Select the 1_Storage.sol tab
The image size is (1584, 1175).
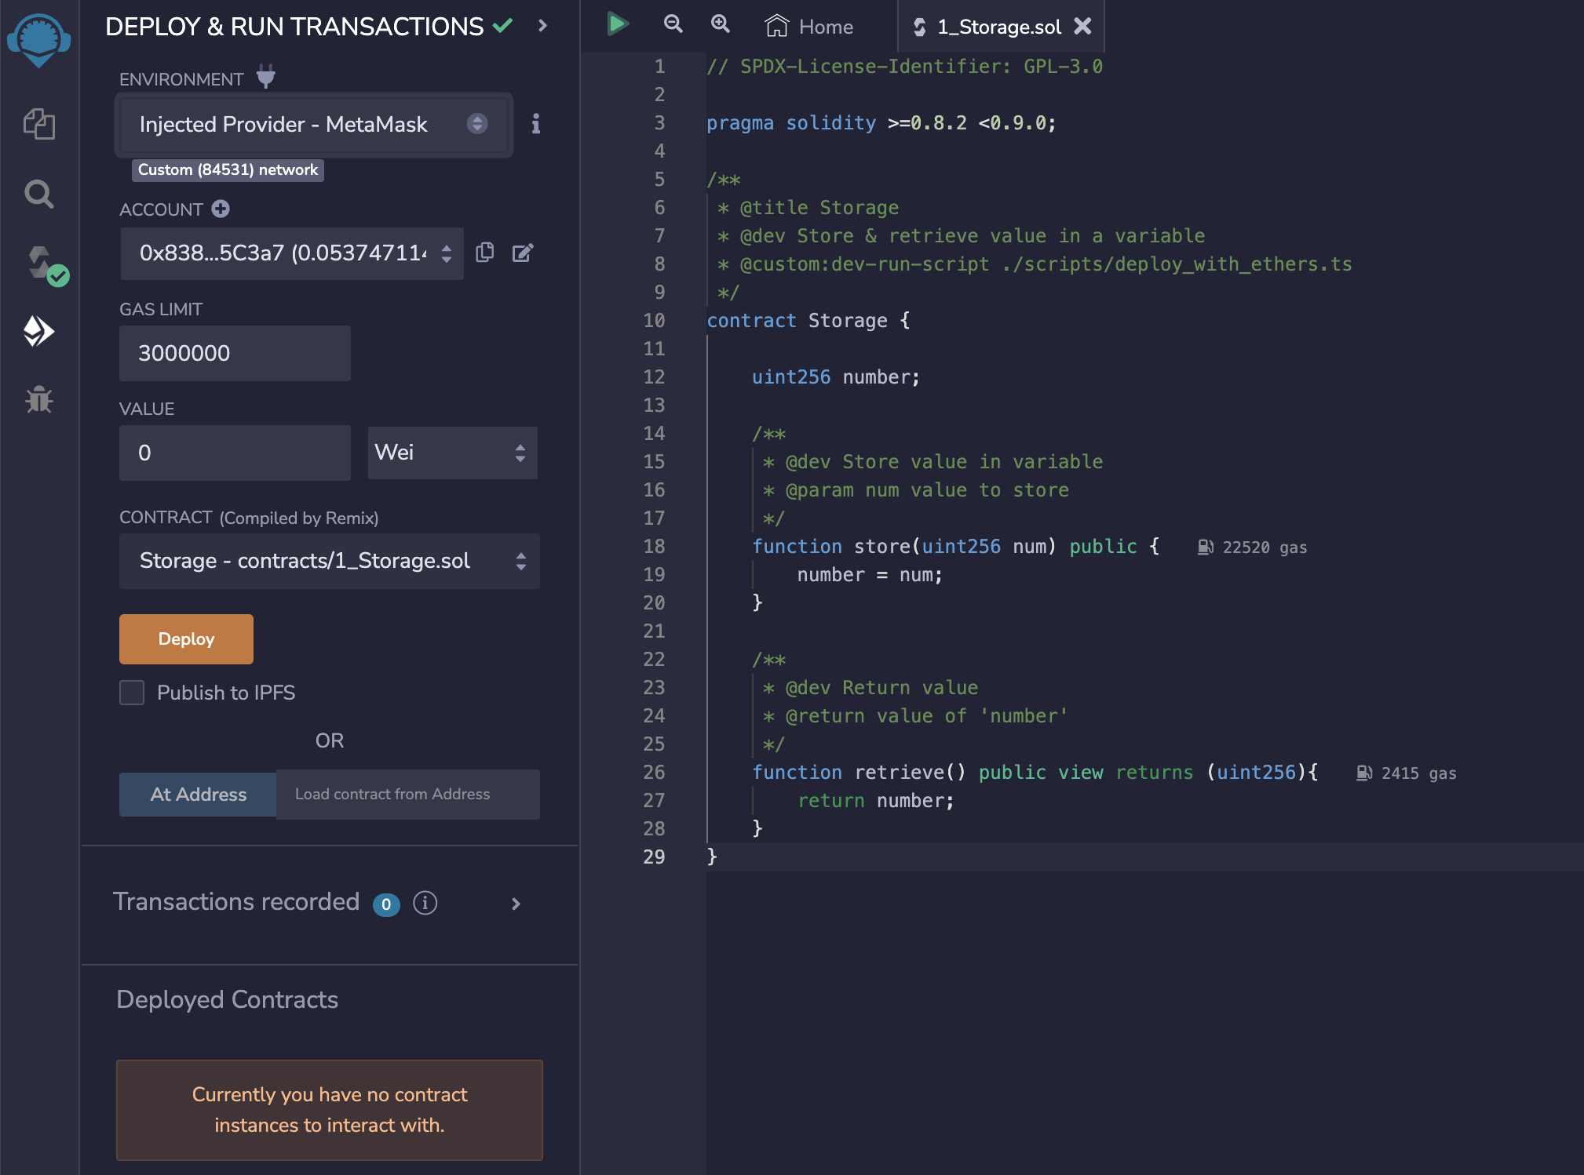pyautogui.click(x=998, y=27)
